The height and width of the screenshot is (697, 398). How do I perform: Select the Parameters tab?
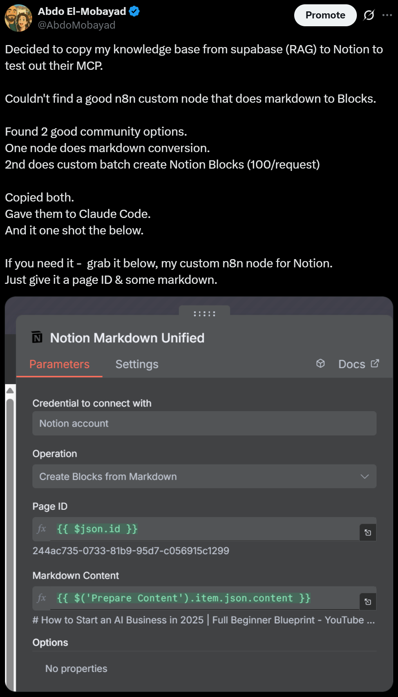click(59, 364)
